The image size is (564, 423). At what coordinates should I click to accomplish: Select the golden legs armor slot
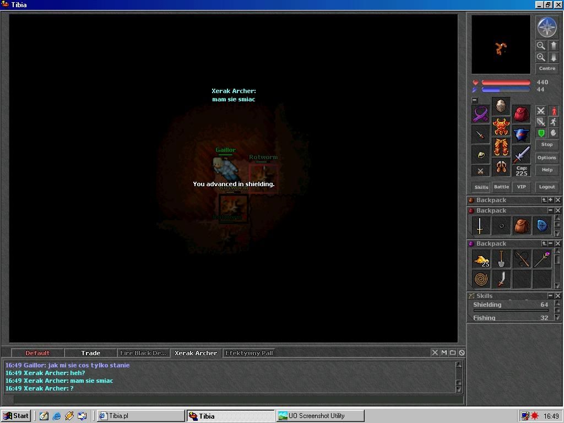501,147
